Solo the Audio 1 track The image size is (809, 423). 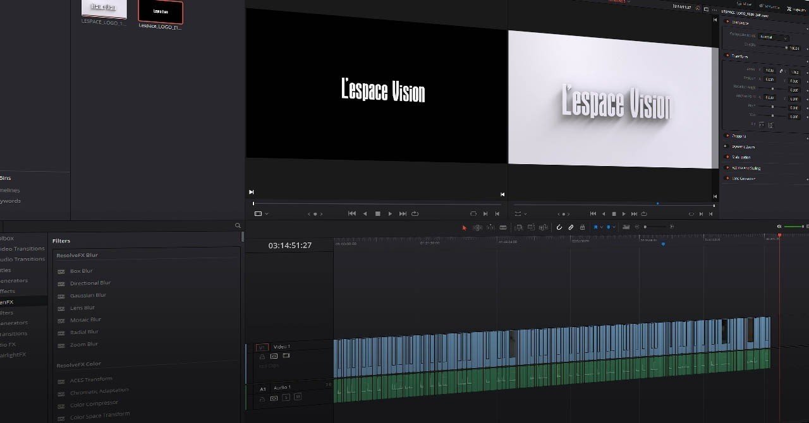pos(286,397)
